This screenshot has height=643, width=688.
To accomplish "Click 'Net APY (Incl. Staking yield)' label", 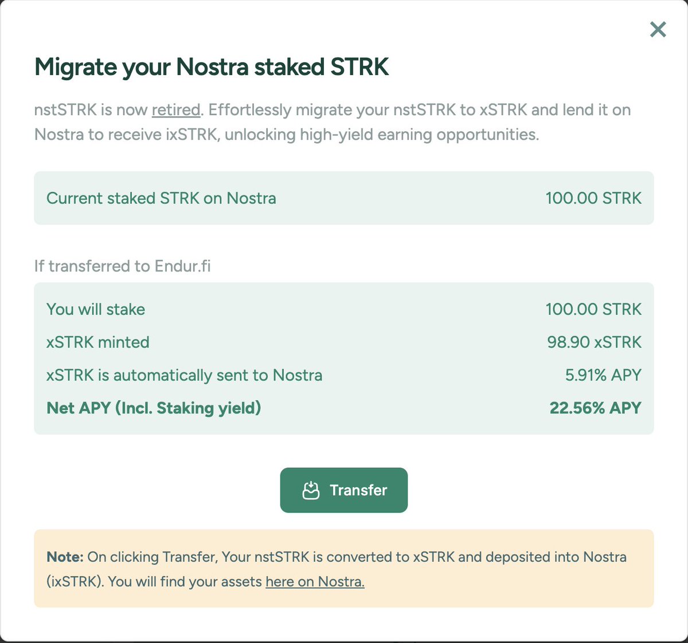I will coord(154,408).
